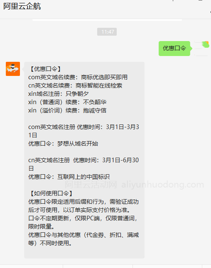211x268 pixels.
Task: Open the chat options dots at top right
Action: tap(210, 12)
